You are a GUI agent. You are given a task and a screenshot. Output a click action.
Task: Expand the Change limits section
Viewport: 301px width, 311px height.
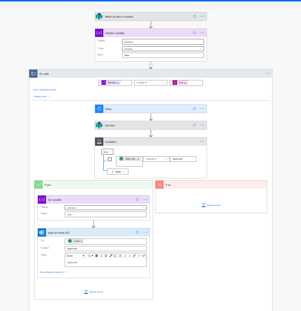42,96
